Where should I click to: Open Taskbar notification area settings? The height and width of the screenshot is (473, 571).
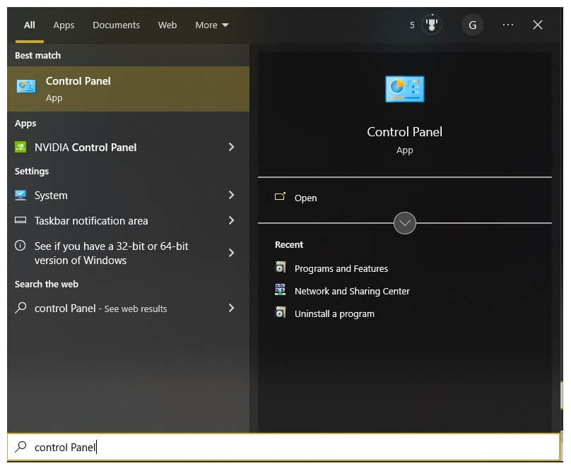tap(91, 221)
